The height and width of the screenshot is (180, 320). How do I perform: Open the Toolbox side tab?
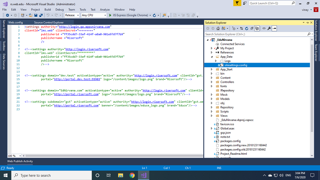pyautogui.click(x=4, y=46)
